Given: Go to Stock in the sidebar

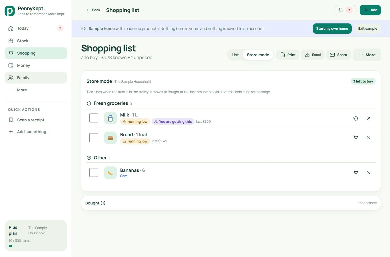Looking at the screenshot, I should pos(36,41).
